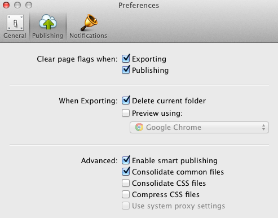Click the browser popup stepper arrows
278x218 pixels.
pos(263,128)
